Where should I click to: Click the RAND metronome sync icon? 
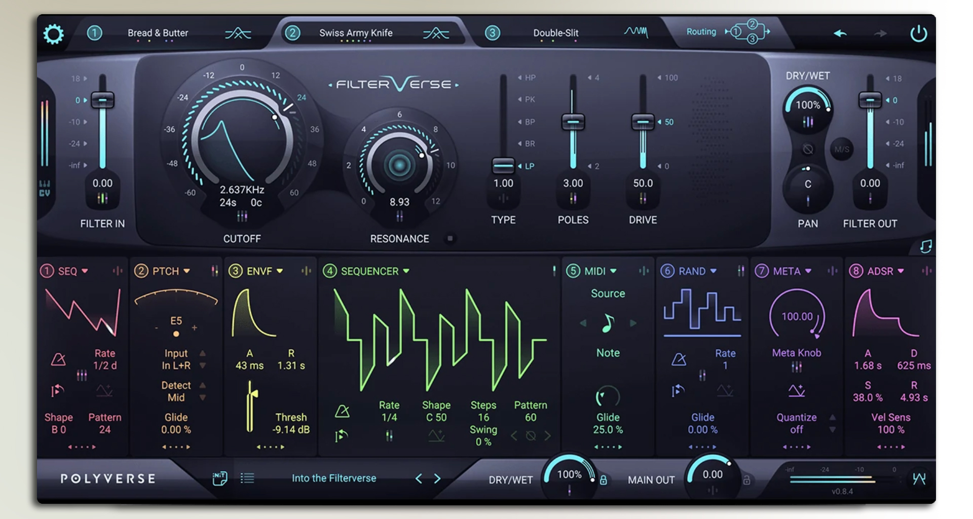point(679,359)
